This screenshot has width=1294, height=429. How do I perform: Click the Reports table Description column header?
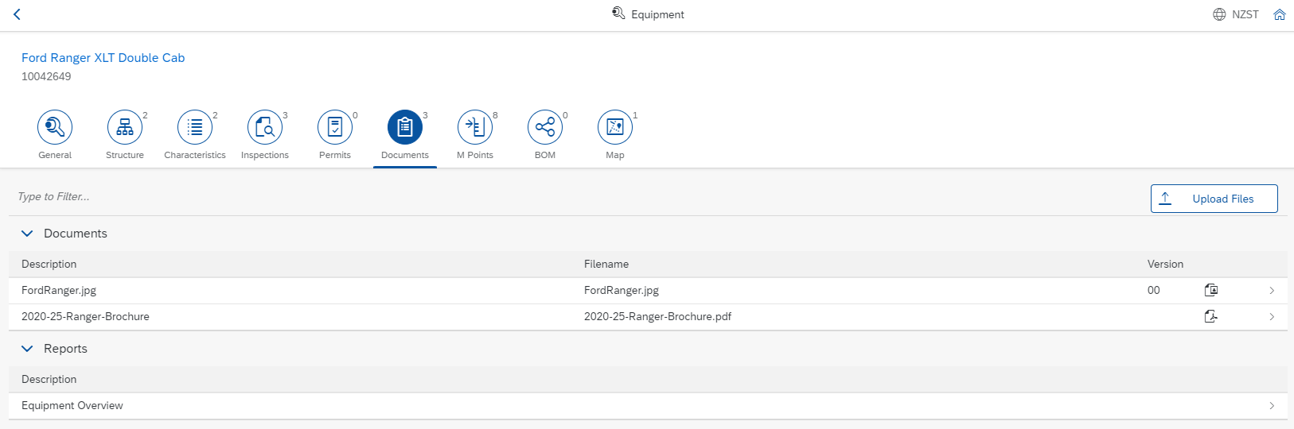[49, 380]
